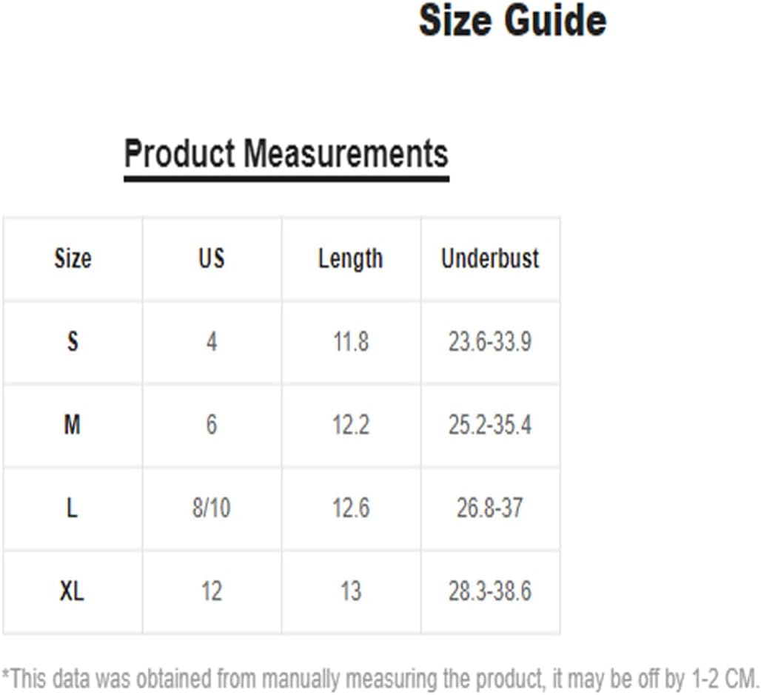Select underbust value 26.8-37
This screenshot has width=761, height=695.
tap(490, 508)
